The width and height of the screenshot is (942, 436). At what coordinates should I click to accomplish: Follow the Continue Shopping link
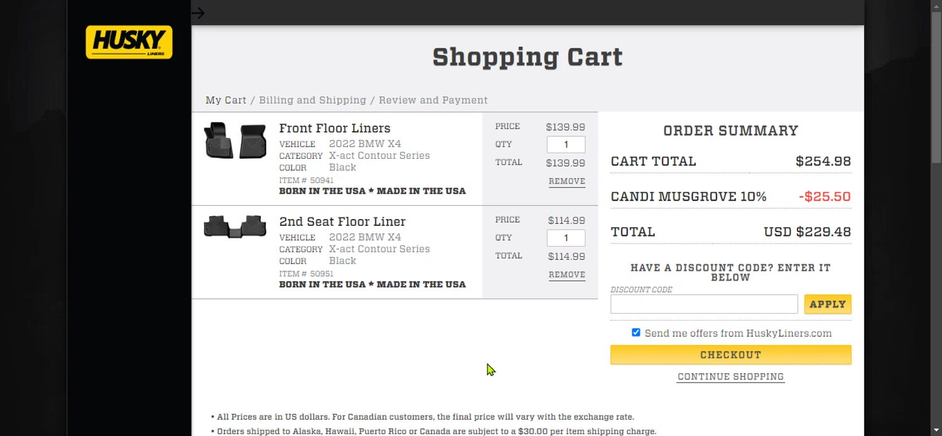tap(730, 377)
